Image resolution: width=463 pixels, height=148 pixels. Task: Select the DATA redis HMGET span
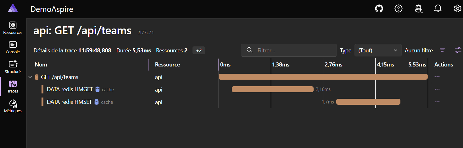[x=70, y=89]
